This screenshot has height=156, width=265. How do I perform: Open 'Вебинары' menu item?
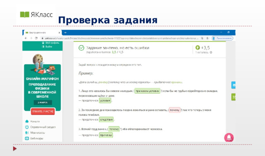pyautogui.click(x=37, y=139)
